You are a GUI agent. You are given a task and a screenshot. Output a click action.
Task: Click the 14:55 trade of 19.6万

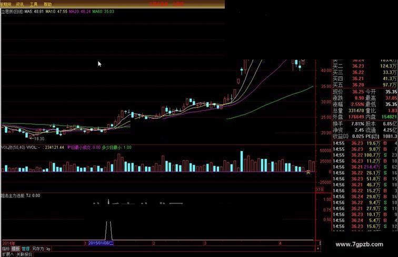tap(364, 144)
